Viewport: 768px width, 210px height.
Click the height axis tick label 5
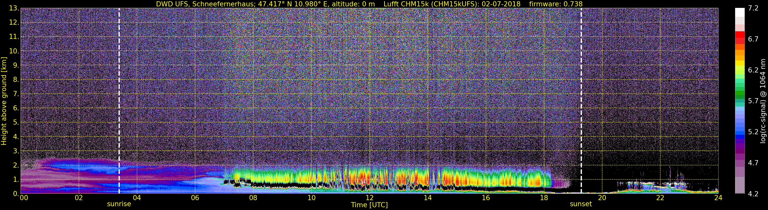click(x=16, y=123)
